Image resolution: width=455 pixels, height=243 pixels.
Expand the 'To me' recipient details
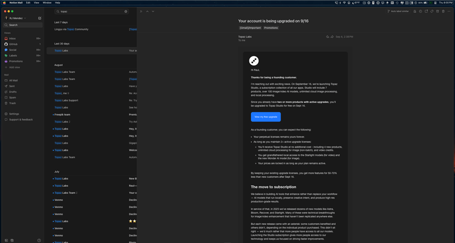coord(242,40)
